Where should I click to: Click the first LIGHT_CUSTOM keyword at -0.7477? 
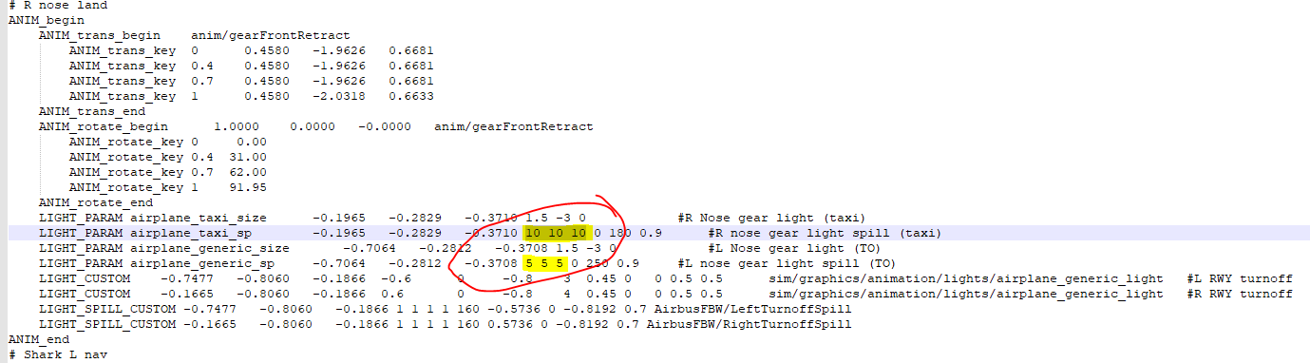coord(84,278)
